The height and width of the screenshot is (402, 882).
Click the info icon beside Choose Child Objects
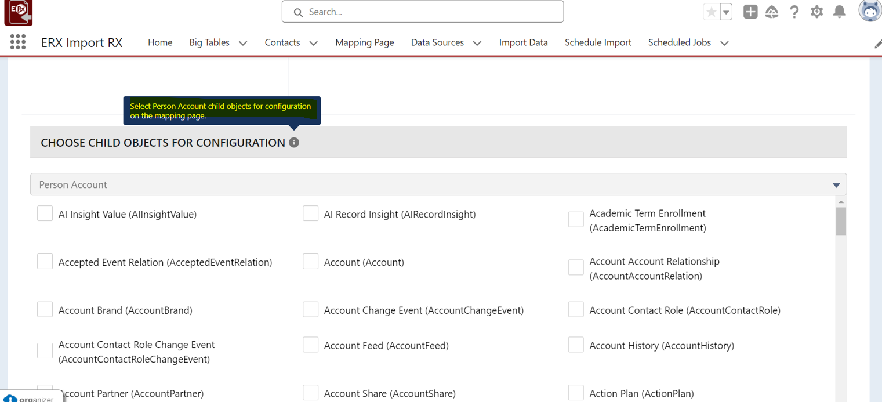click(x=294, y=143)
